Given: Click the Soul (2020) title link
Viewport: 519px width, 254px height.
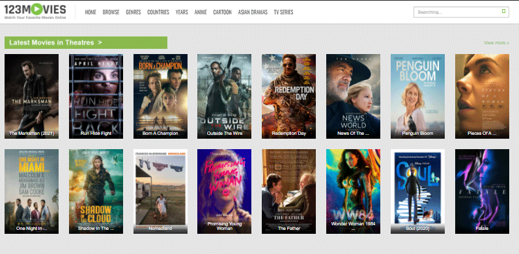Looking at the screenshot, I should coord(417,229).
